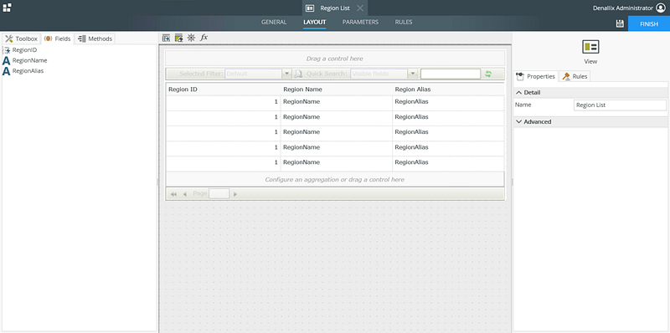Close the Region List tab
This screenshot has height=333, width=670.
coord(360,8)
